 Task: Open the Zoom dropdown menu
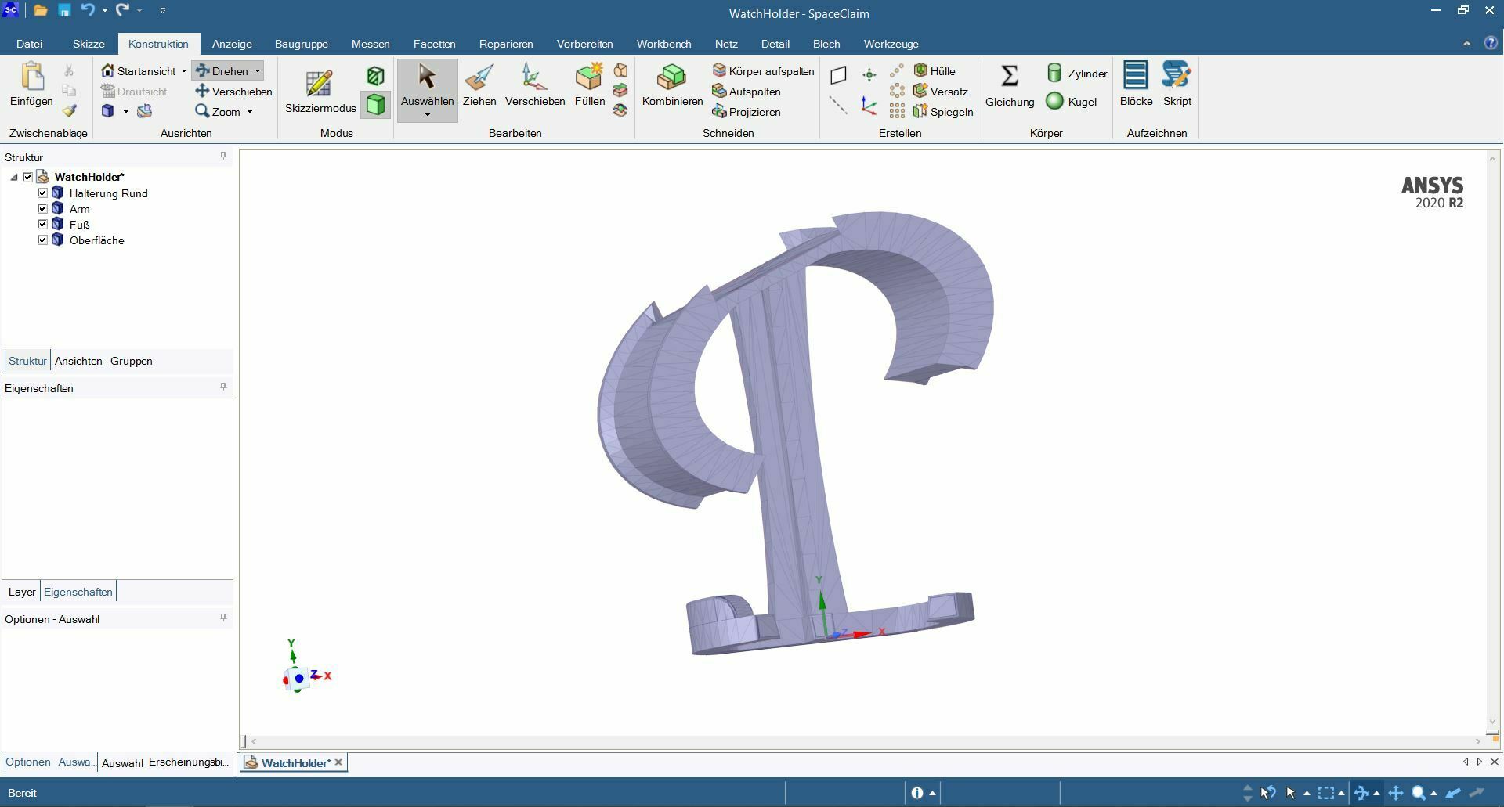pos(250,112)
